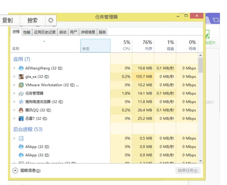Viewport: 227px width, 185px height.
Task: Expand the 迅雷7 process row
Action: click(14, 118)
